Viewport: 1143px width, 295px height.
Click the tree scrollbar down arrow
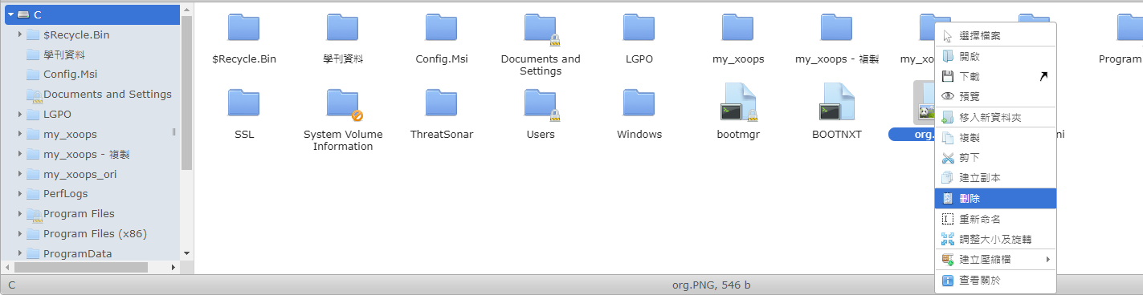187,253
